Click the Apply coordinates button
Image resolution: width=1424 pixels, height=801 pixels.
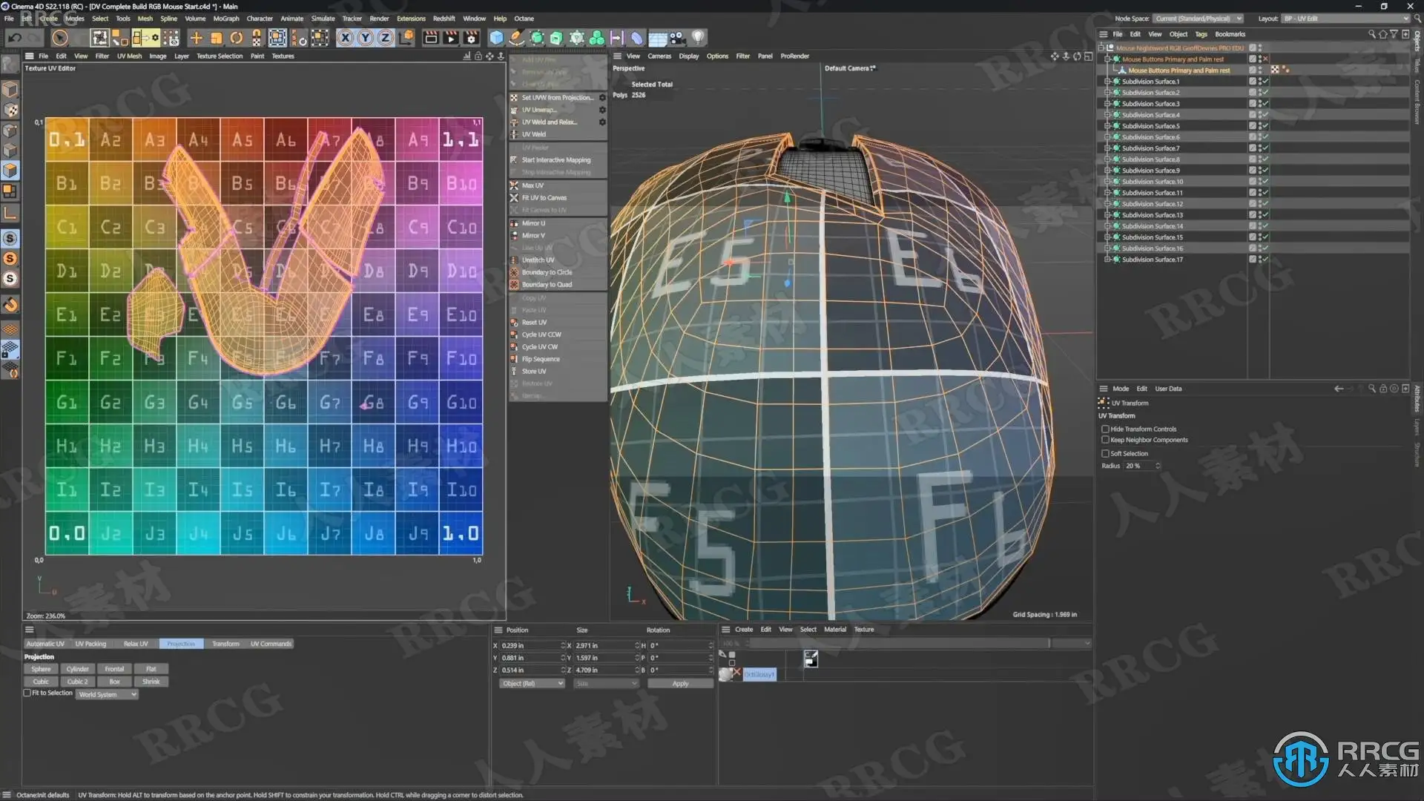point(680,683)
